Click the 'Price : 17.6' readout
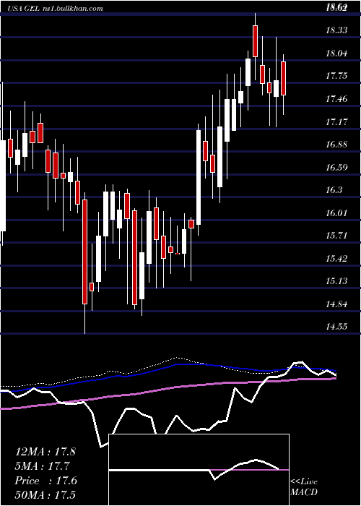The height and width of the screenshot is (506, 361). [45, 481]
